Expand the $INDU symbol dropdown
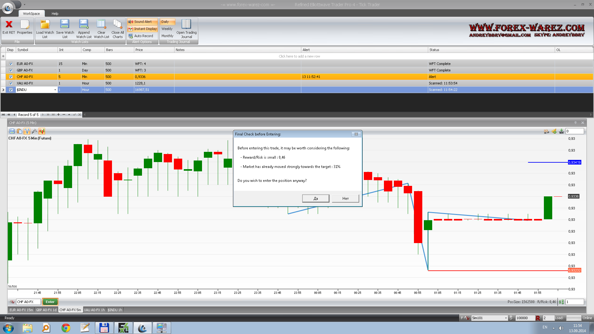Screen dimensions: 594x334 [x=55, y=90]
